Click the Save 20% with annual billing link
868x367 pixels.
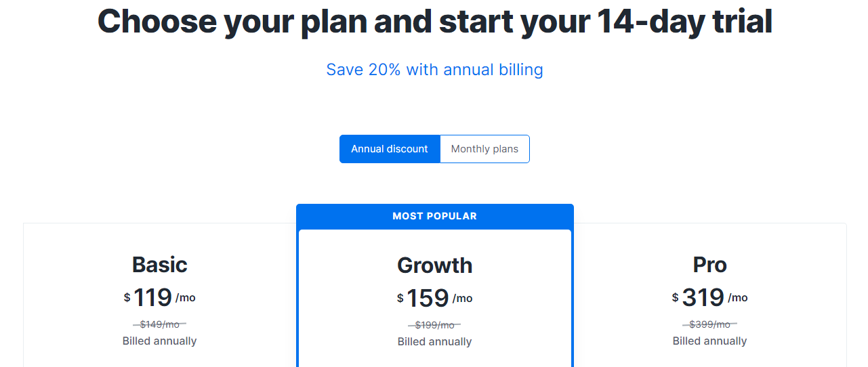tap(434, 70)
